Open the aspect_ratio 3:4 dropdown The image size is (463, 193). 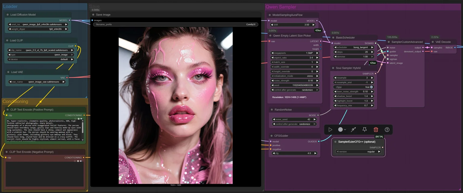pos(295,57)
